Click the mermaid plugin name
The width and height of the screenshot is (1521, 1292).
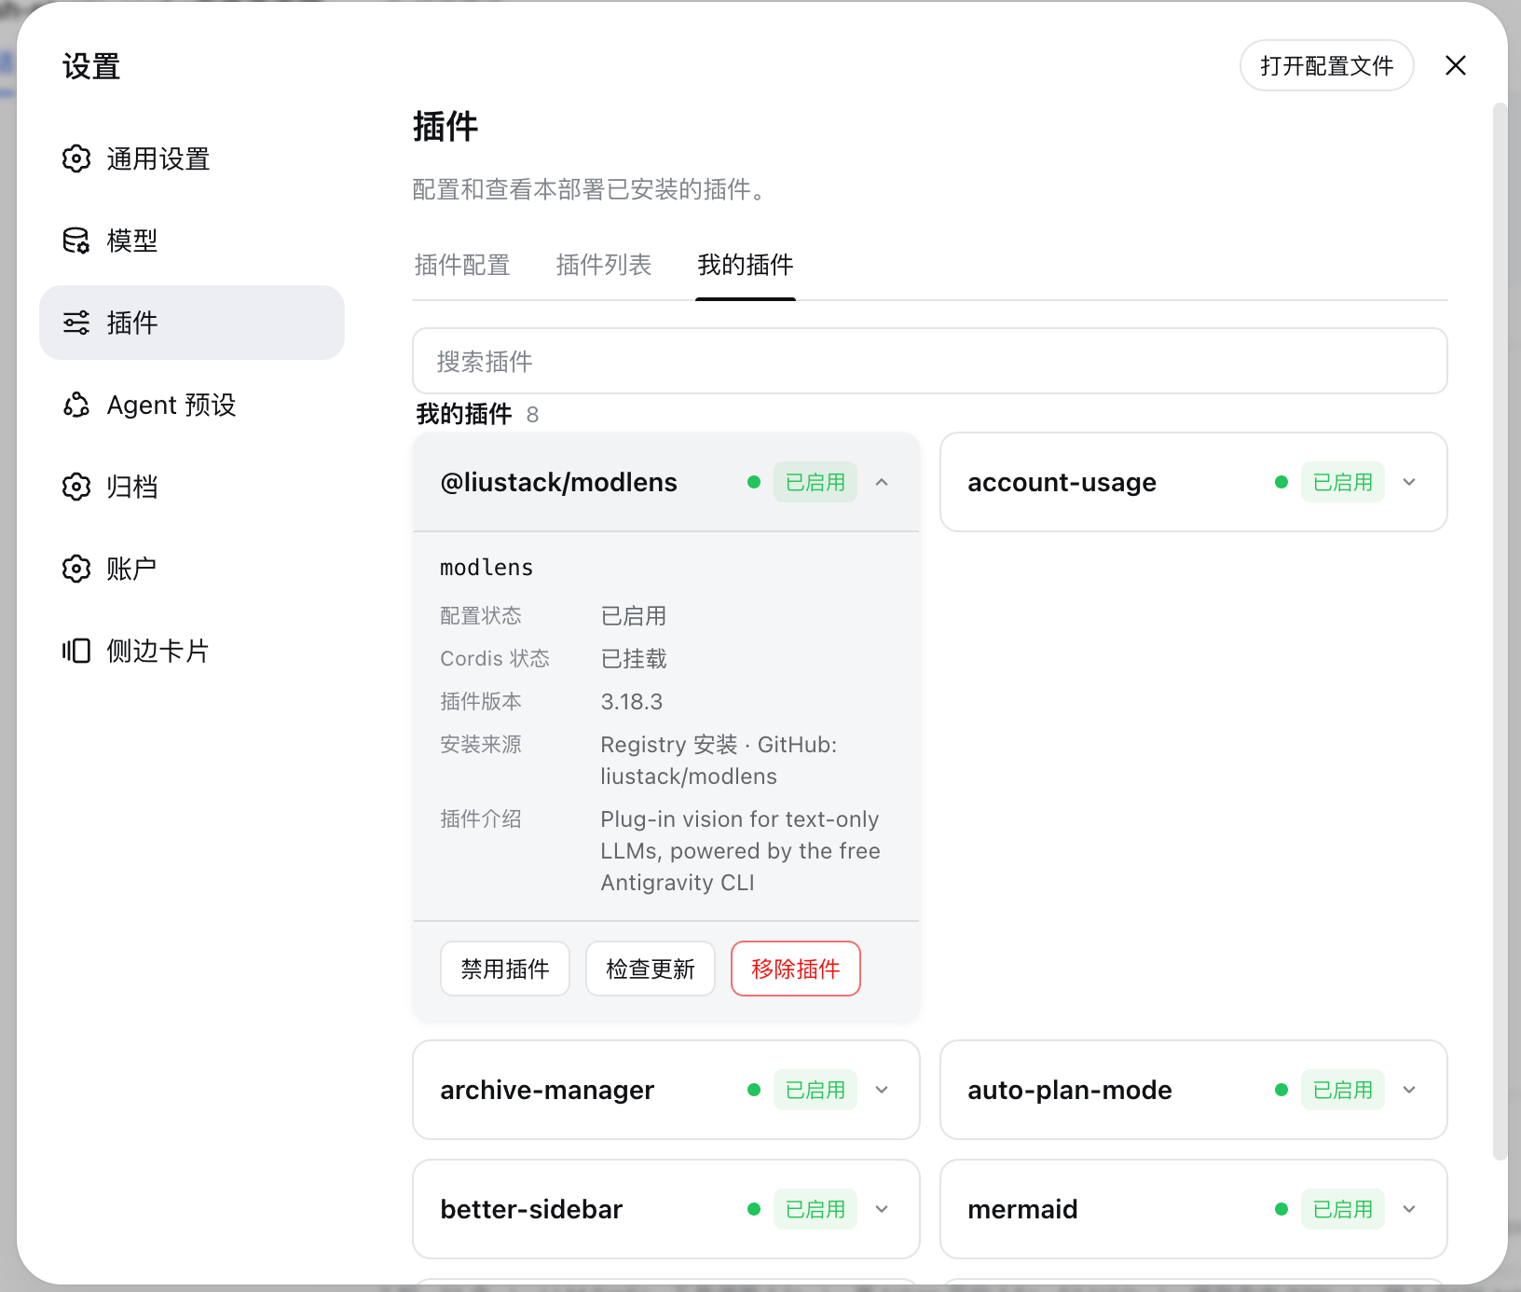tap(1022, 1210)
